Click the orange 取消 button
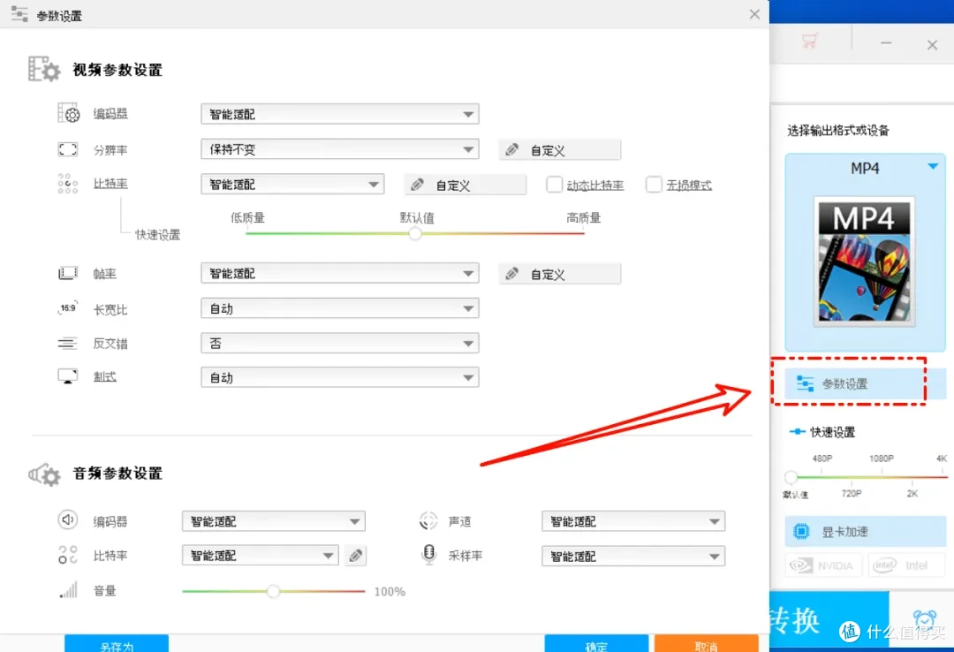954x652 pixels. coord(707,643)
